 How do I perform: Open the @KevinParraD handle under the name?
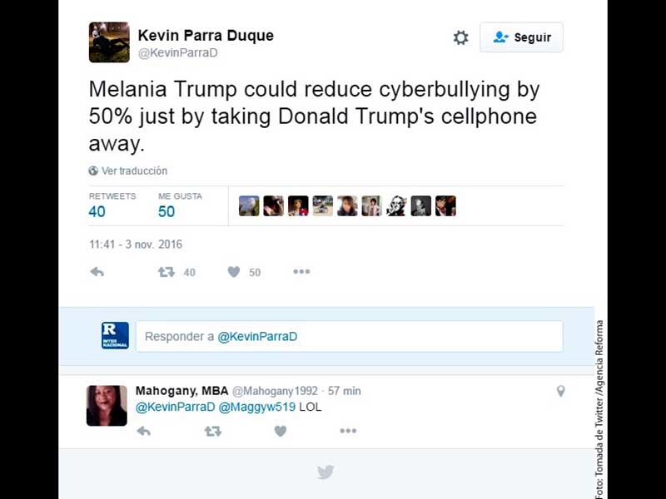tap(177, 52)
